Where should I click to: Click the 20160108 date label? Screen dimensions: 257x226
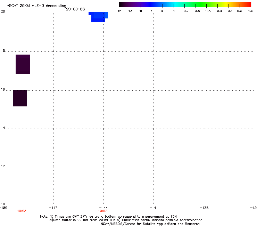[x=75, y=9]
